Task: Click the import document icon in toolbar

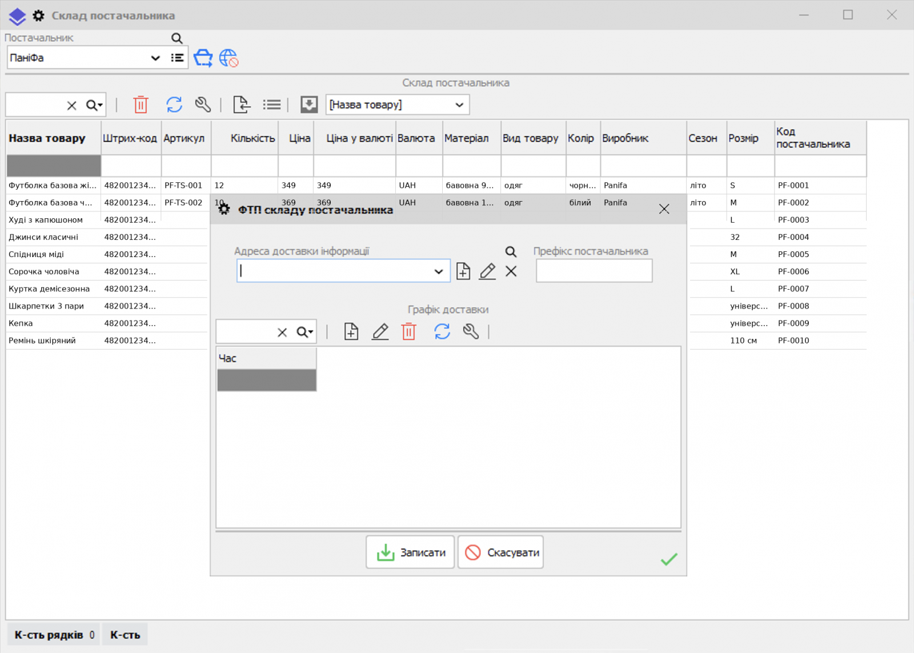Action: [x=242, y=105]
